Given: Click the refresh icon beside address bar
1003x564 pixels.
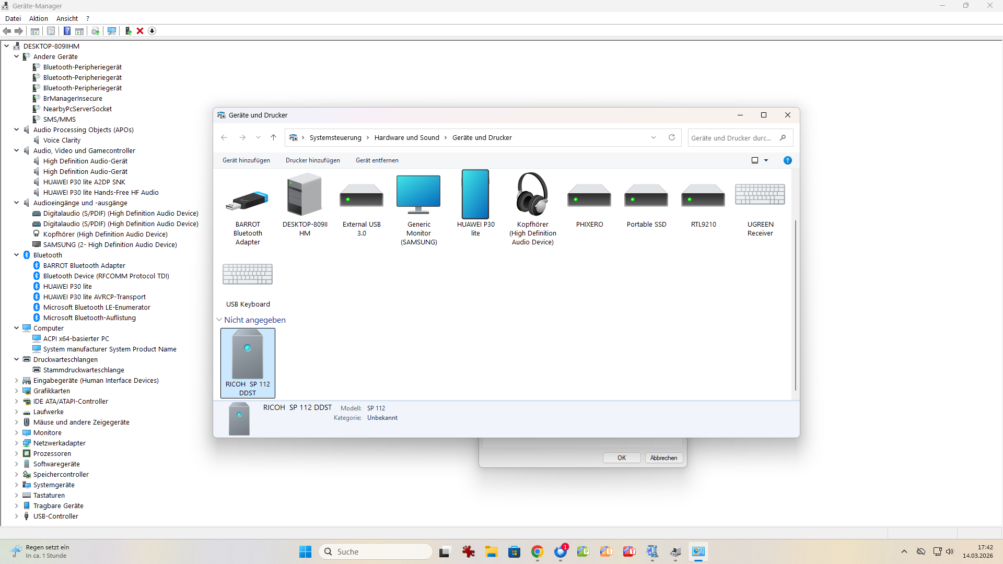Looking at the screenshot, I should 672,137.
